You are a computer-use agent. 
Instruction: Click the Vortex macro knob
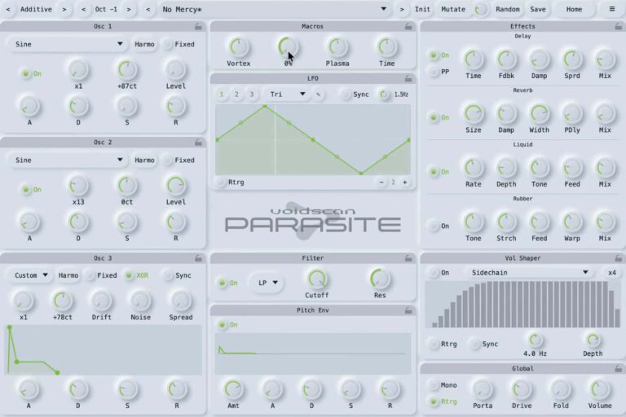tap(238, 47)
